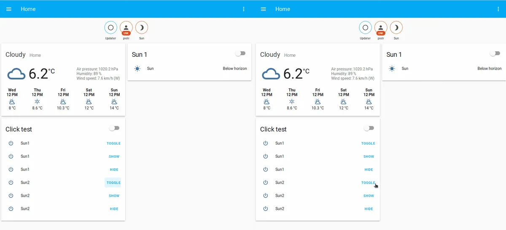Click power icon beside Sun2 TOGGLE row, left panel
506x230 pixels.
click(11, 182)
